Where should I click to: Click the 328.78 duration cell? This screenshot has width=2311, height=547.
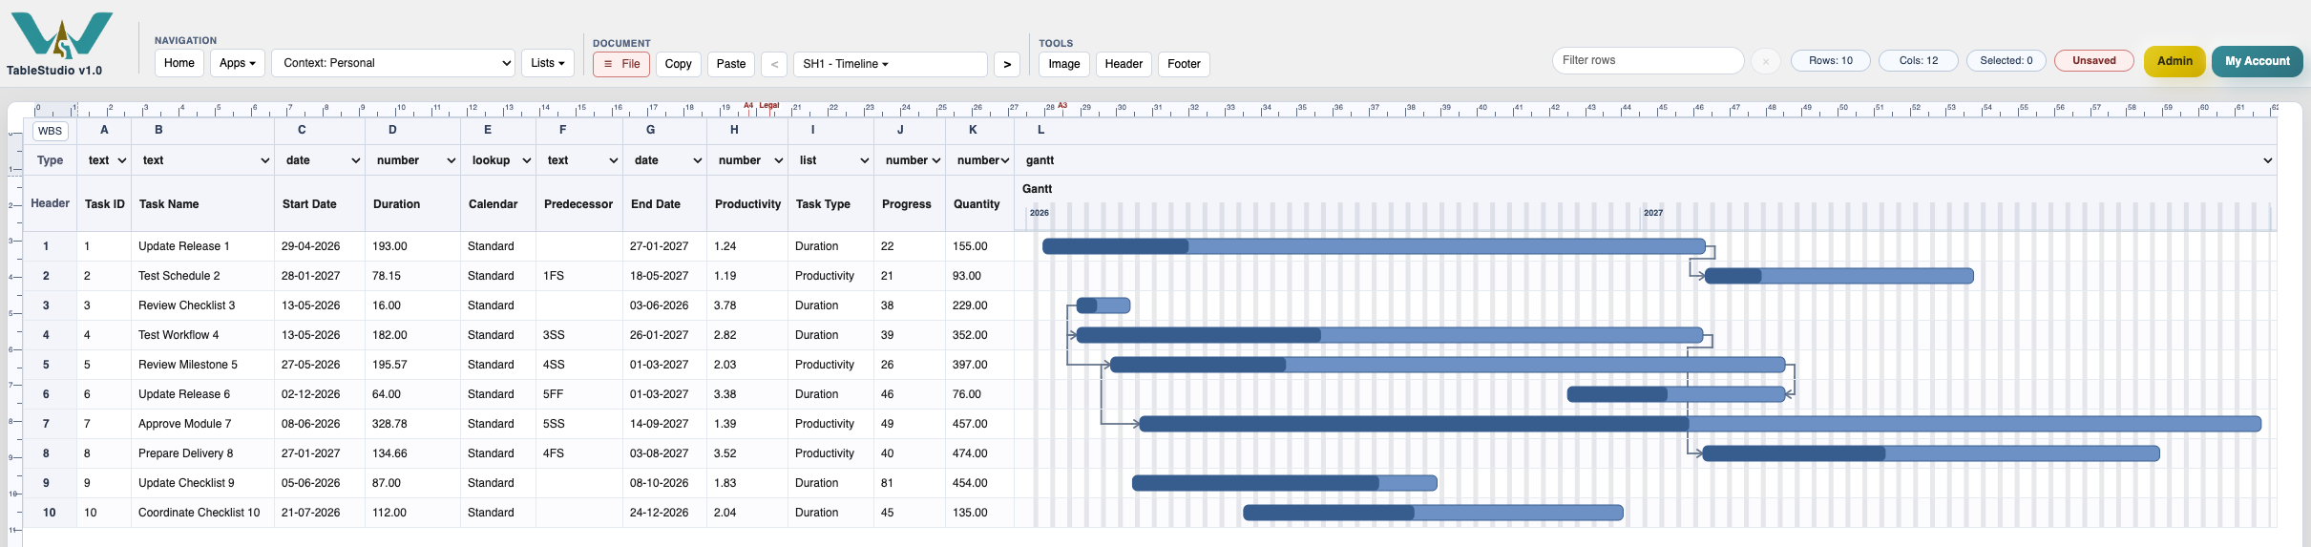point(412,424)
